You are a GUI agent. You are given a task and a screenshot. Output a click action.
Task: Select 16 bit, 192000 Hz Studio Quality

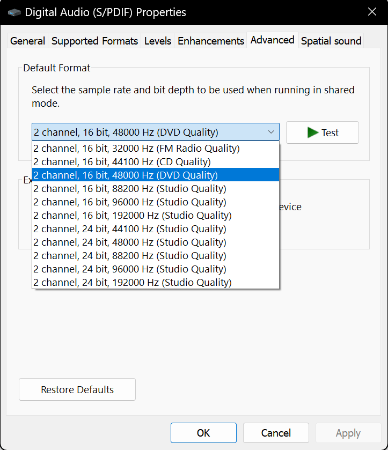(156, 216)
